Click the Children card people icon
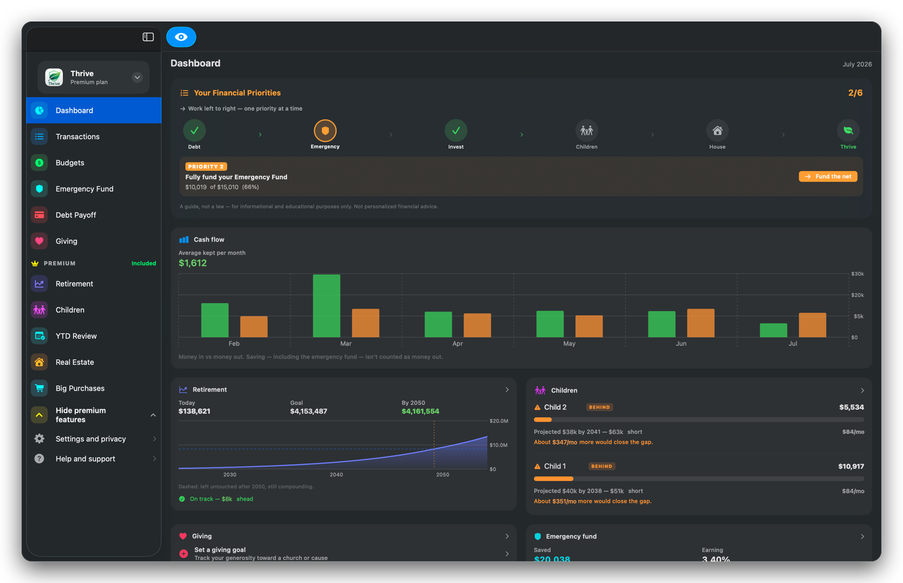The height and width of the screenshot is (583, 903). click(540, 391)
